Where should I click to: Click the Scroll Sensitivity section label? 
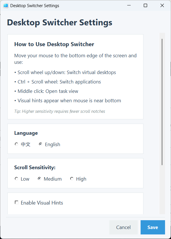[x=35, y=167]
